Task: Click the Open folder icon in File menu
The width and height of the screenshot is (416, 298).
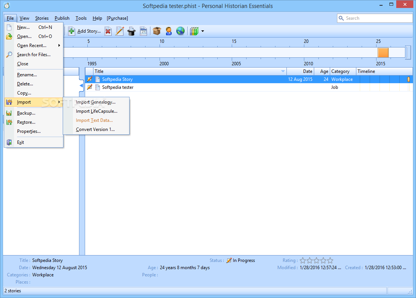Action: [x=9, y=36]
